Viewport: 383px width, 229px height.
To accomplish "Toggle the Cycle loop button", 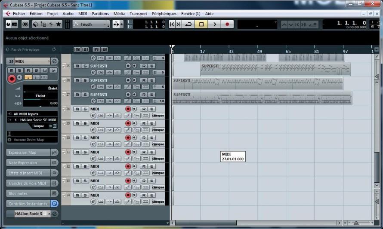I will click(x=188, y=24).
